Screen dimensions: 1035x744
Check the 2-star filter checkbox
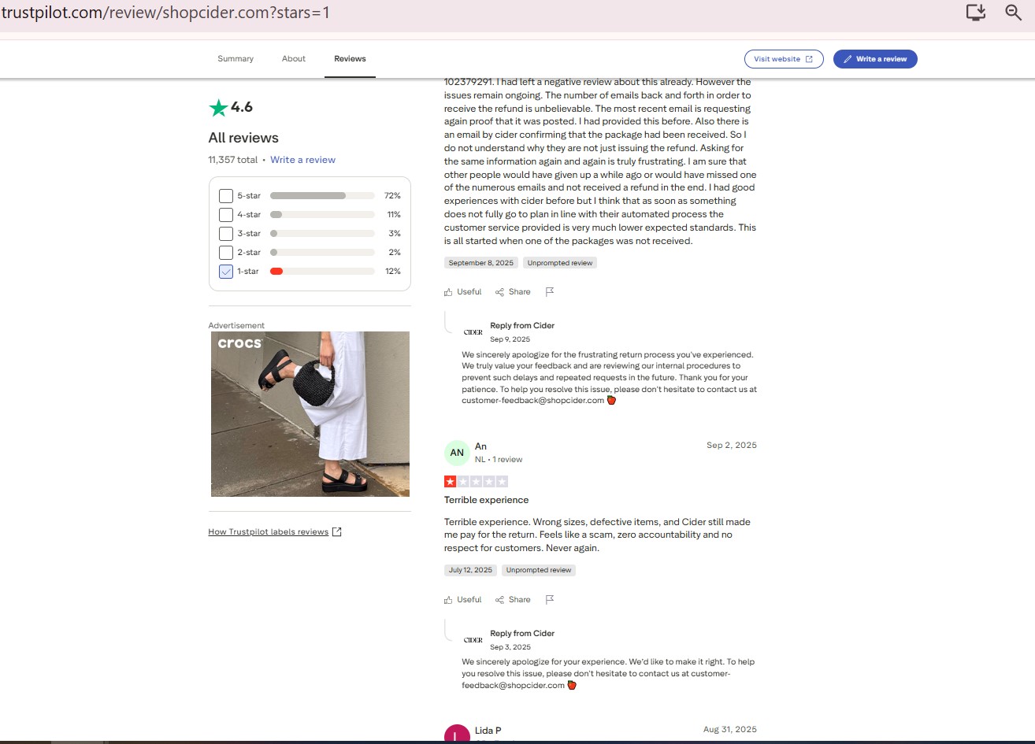[226, 253]
